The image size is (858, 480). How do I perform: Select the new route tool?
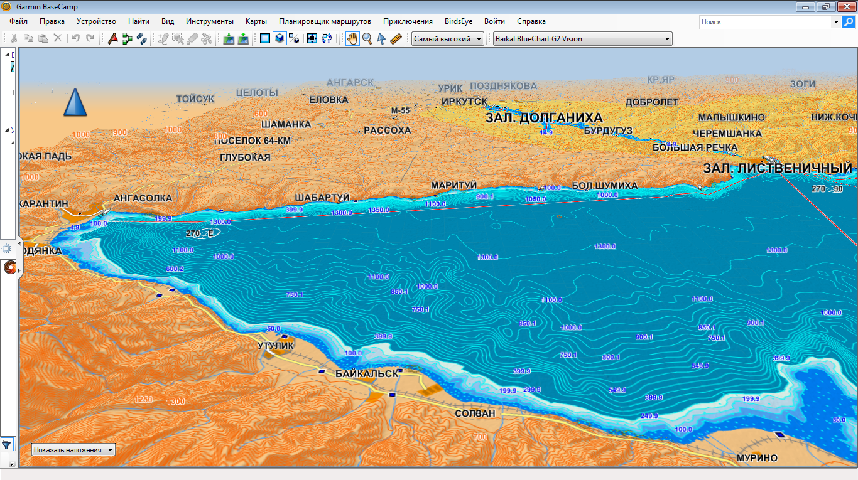(x=128, y=38)
